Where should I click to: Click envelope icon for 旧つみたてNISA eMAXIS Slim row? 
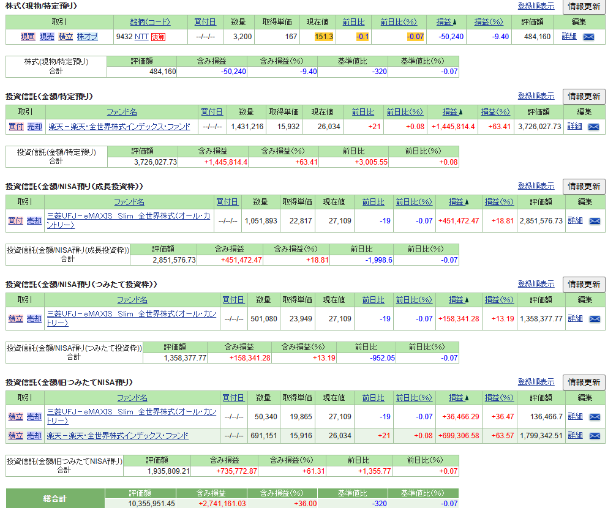click(x=595, y=417)
